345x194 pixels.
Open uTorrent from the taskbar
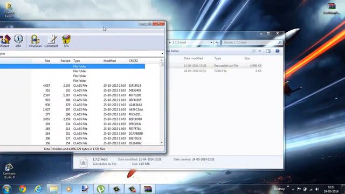pyautogui.click(x=101, y=189)
